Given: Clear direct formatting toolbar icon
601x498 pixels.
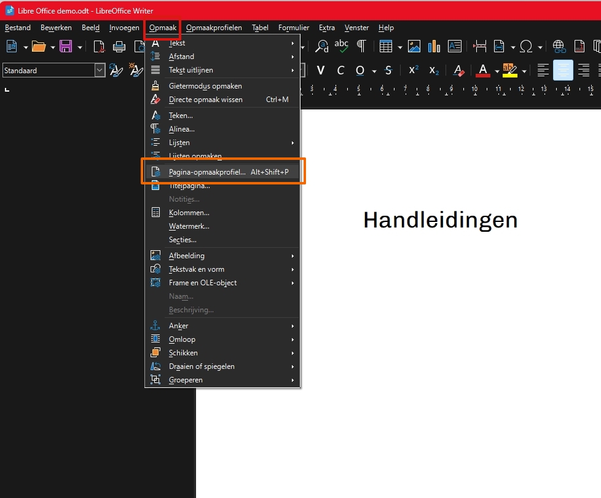Looking at the screenshot, I should (459, 71).
